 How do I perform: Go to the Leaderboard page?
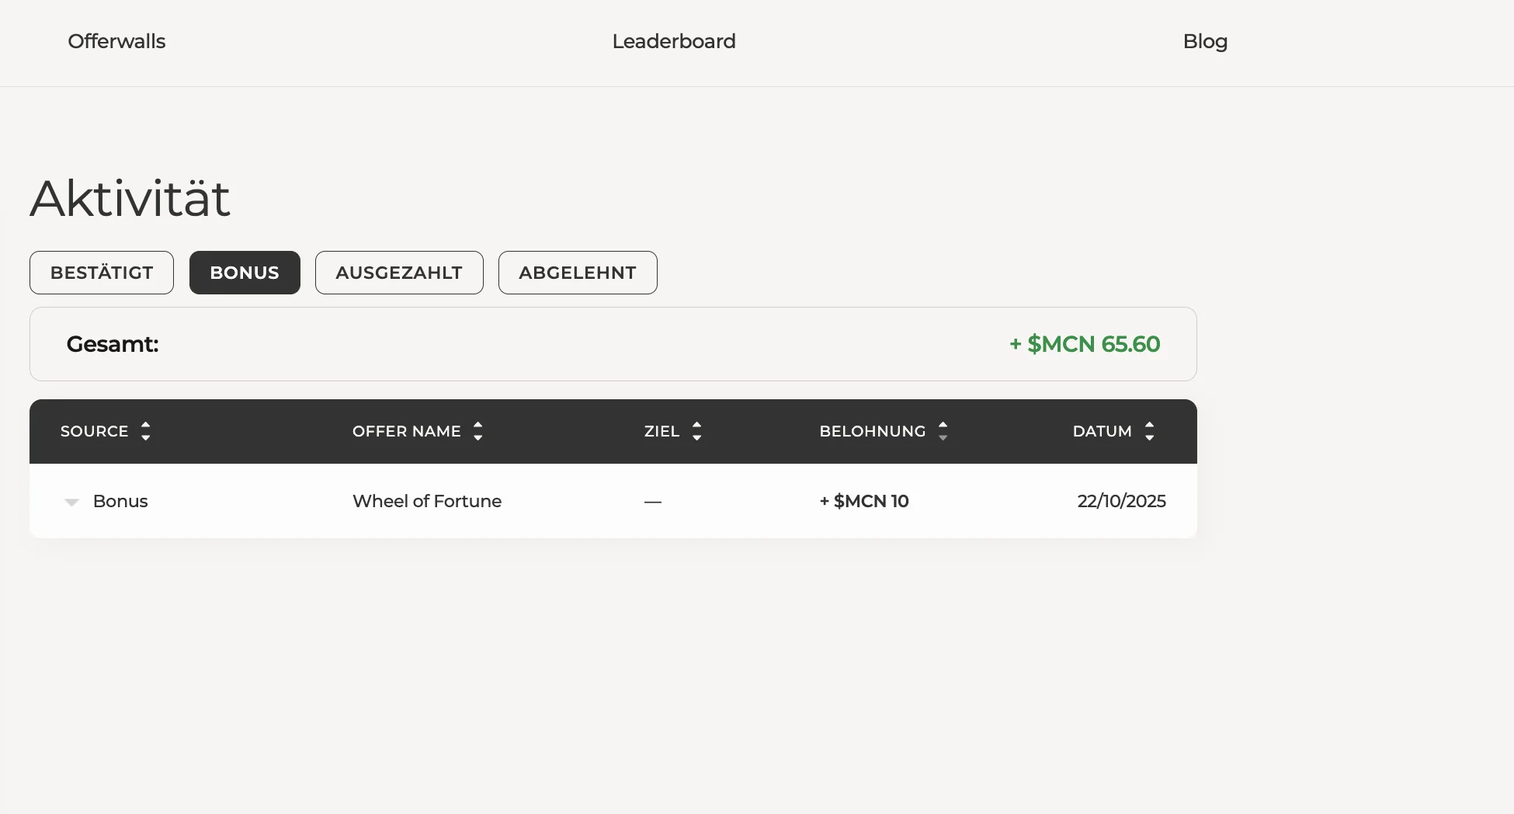673,41
